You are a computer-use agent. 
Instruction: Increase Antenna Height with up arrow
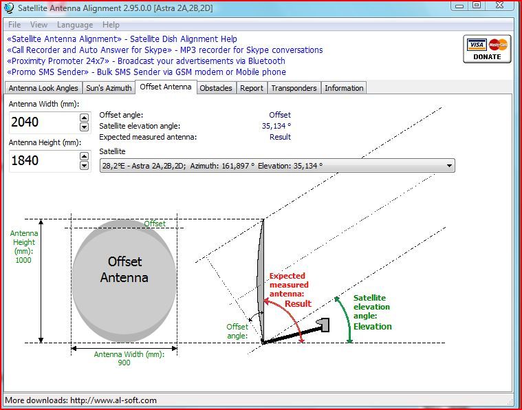pos(84,156)
